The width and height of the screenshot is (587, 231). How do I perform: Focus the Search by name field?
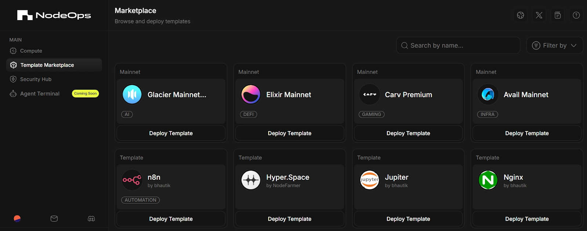click(458, 45)
